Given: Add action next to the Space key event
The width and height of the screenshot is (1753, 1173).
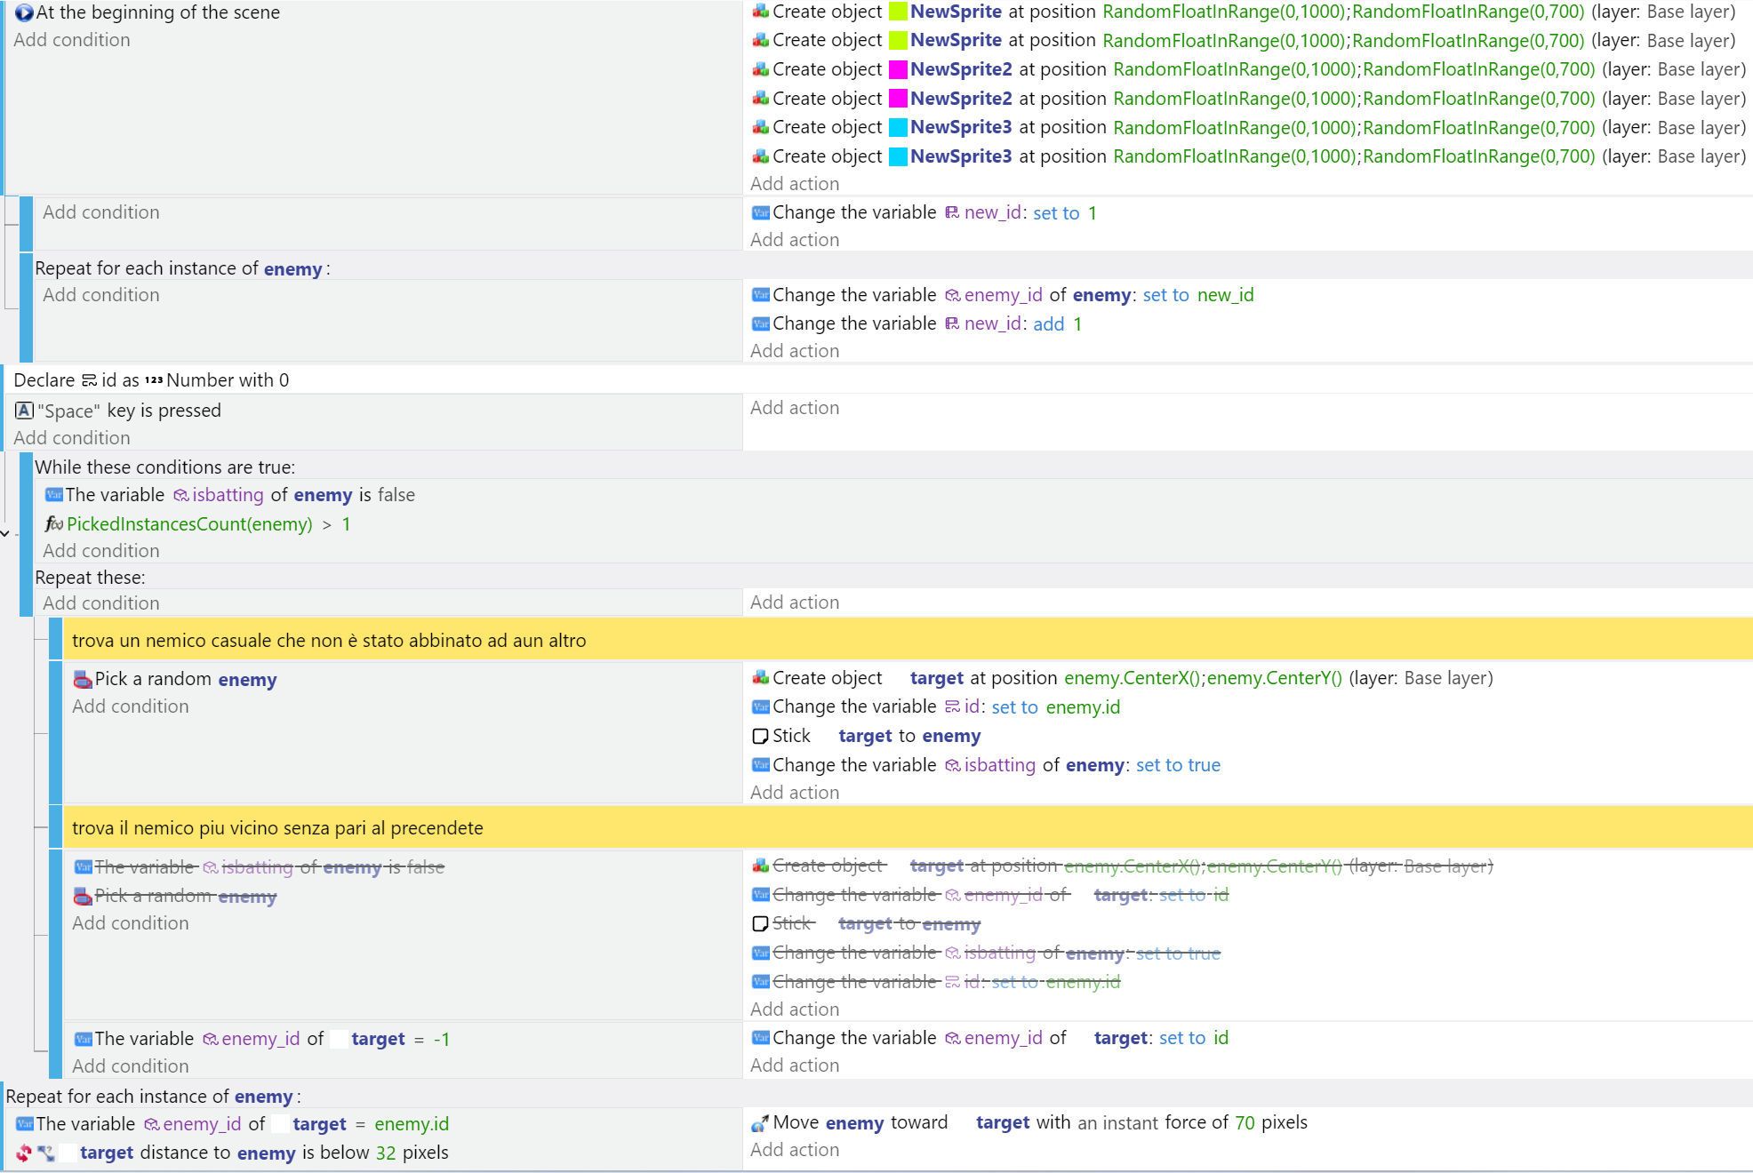Looking at the screenshot, I should click(x=795, y=408).
